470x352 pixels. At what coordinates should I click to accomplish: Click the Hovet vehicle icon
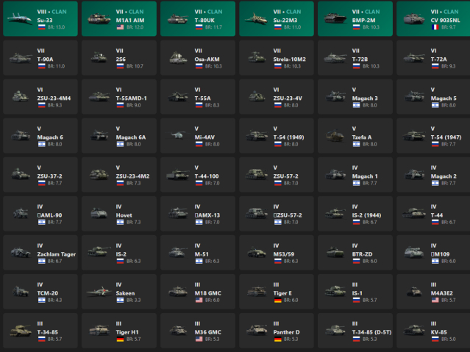point(98,213)
